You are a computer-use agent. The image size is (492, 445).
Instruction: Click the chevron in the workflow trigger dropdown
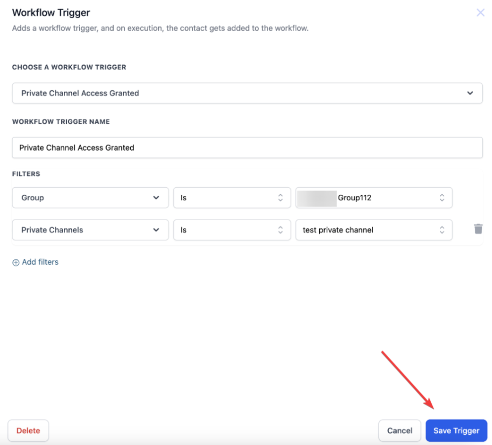point(470,93)
